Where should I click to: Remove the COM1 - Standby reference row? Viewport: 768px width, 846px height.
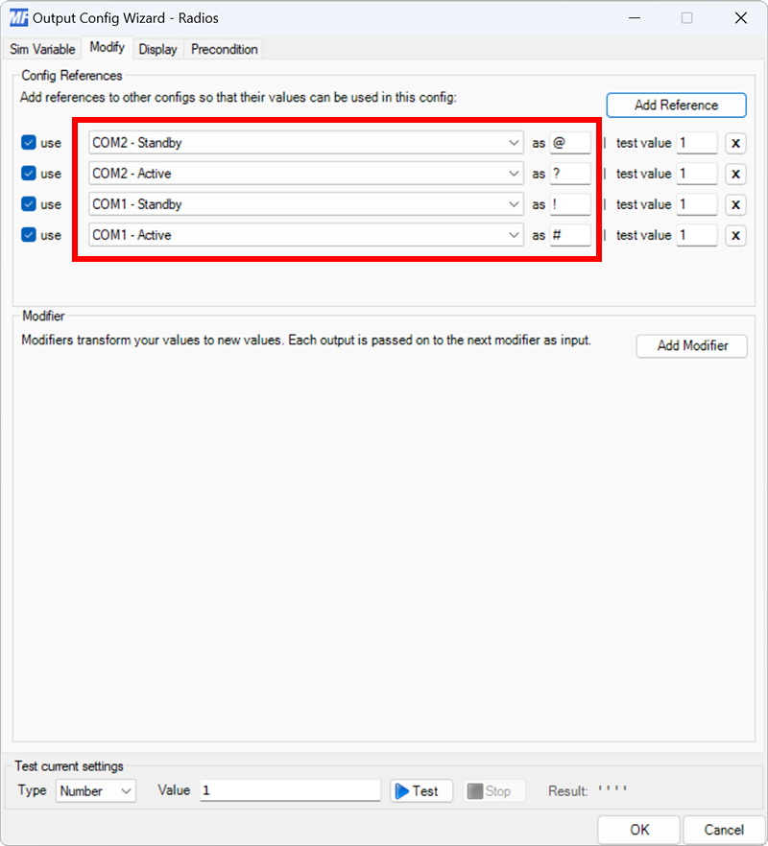(735, 203)
